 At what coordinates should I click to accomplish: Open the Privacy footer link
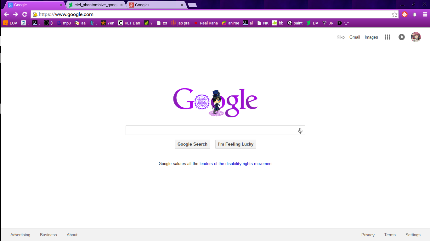pos(368,235)
